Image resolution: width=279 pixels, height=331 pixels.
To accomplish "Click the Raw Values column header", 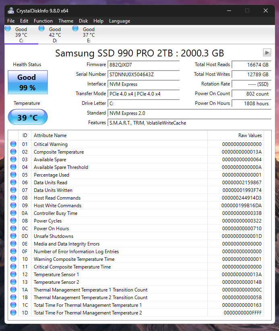I will coord(236,135).
